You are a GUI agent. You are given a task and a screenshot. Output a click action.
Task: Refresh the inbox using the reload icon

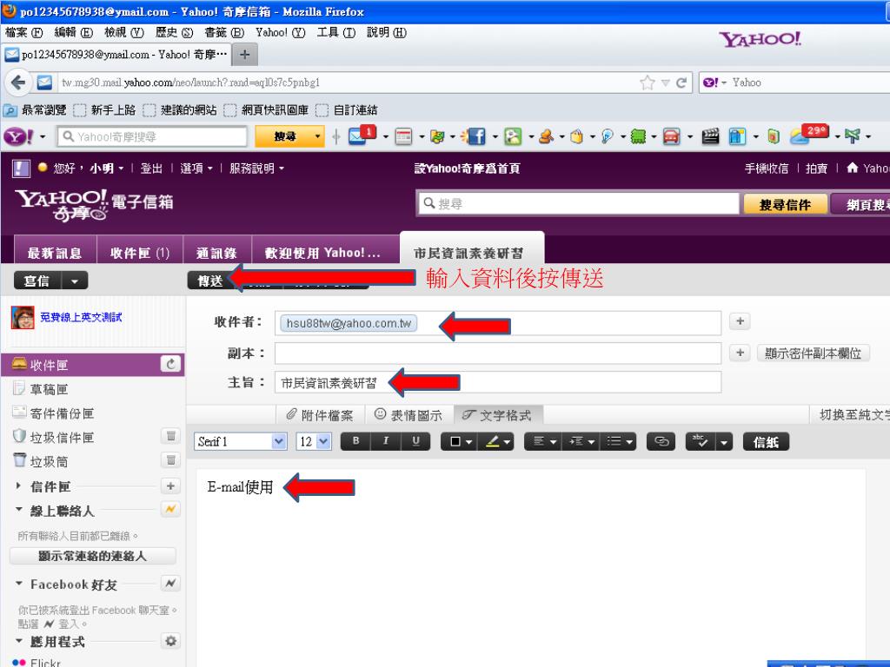(x=171, y=364)
